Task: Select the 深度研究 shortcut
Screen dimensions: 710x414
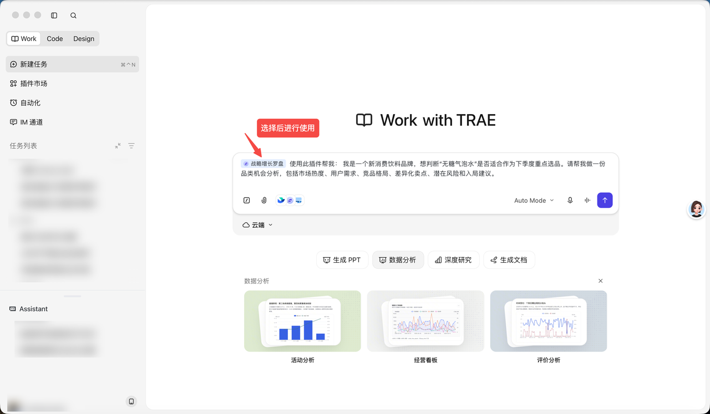Action: 453,260
